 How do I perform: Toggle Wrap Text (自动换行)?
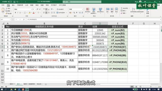[60, 9]
